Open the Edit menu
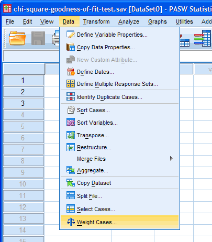 27,21
